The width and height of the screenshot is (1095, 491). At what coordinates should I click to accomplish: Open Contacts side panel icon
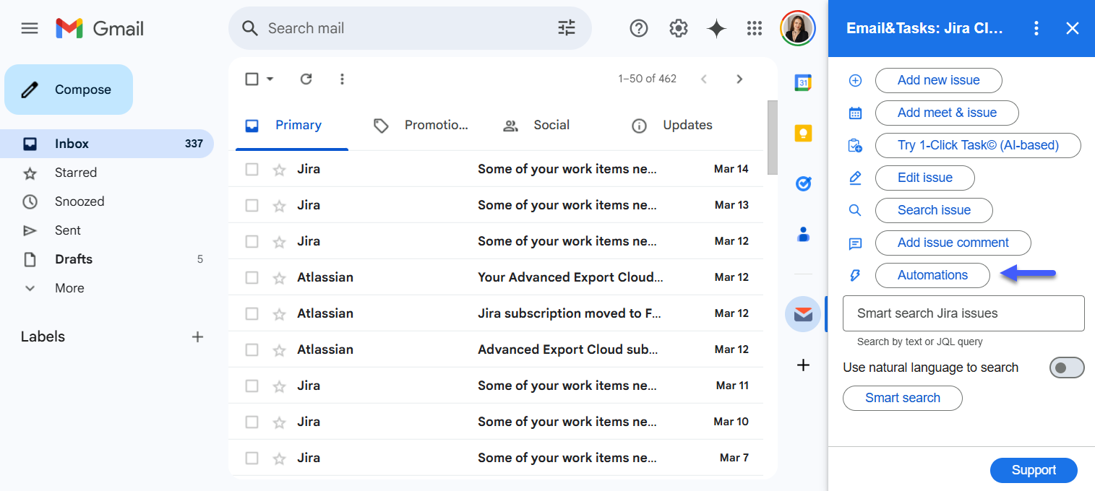coord(803,235)
